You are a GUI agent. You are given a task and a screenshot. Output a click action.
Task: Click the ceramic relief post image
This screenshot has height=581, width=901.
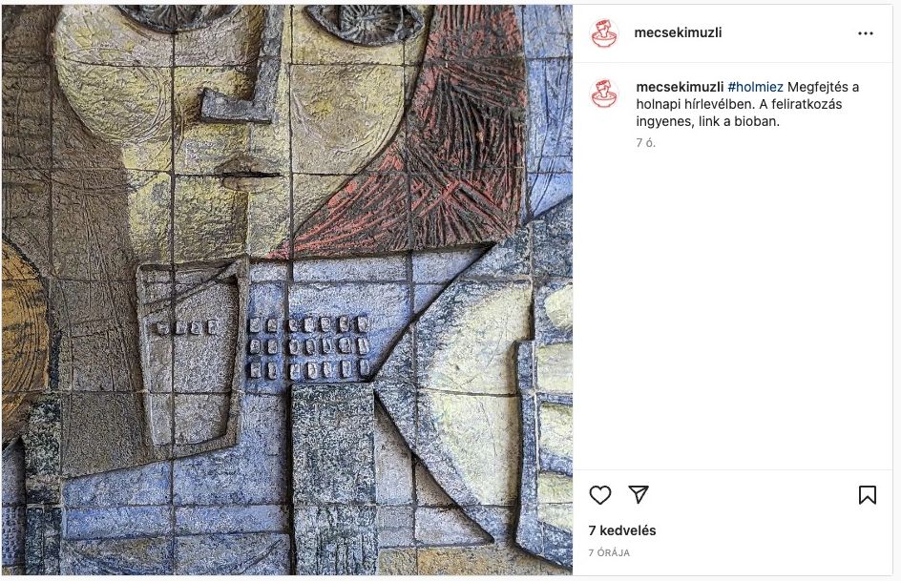click(286, 290)
